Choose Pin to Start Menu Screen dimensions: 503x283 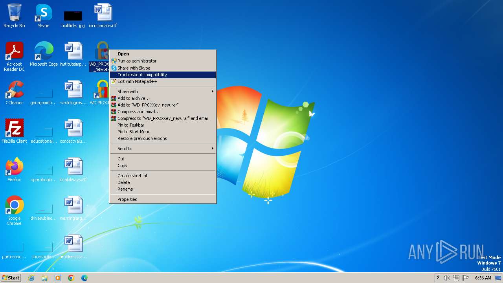pos(163,132)
